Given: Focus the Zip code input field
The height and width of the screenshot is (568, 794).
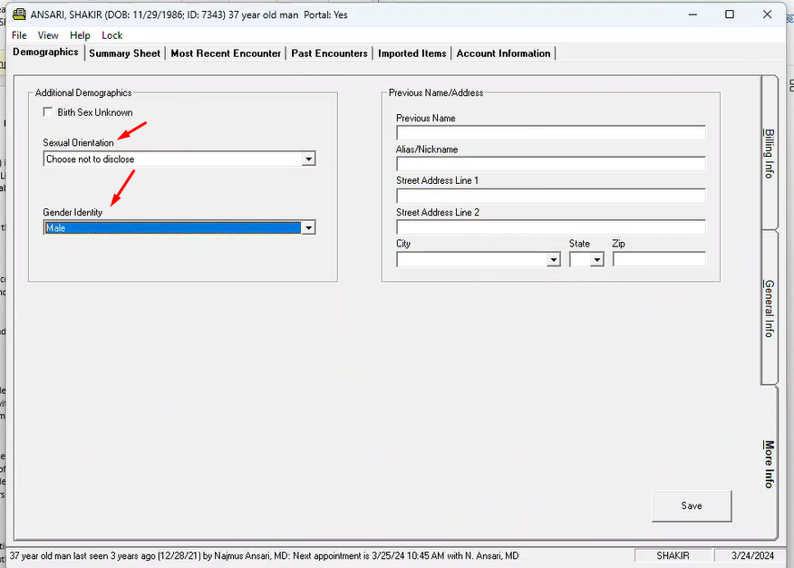Looking at the screenshot, I should pyautogui.click(x=659, y=259).
